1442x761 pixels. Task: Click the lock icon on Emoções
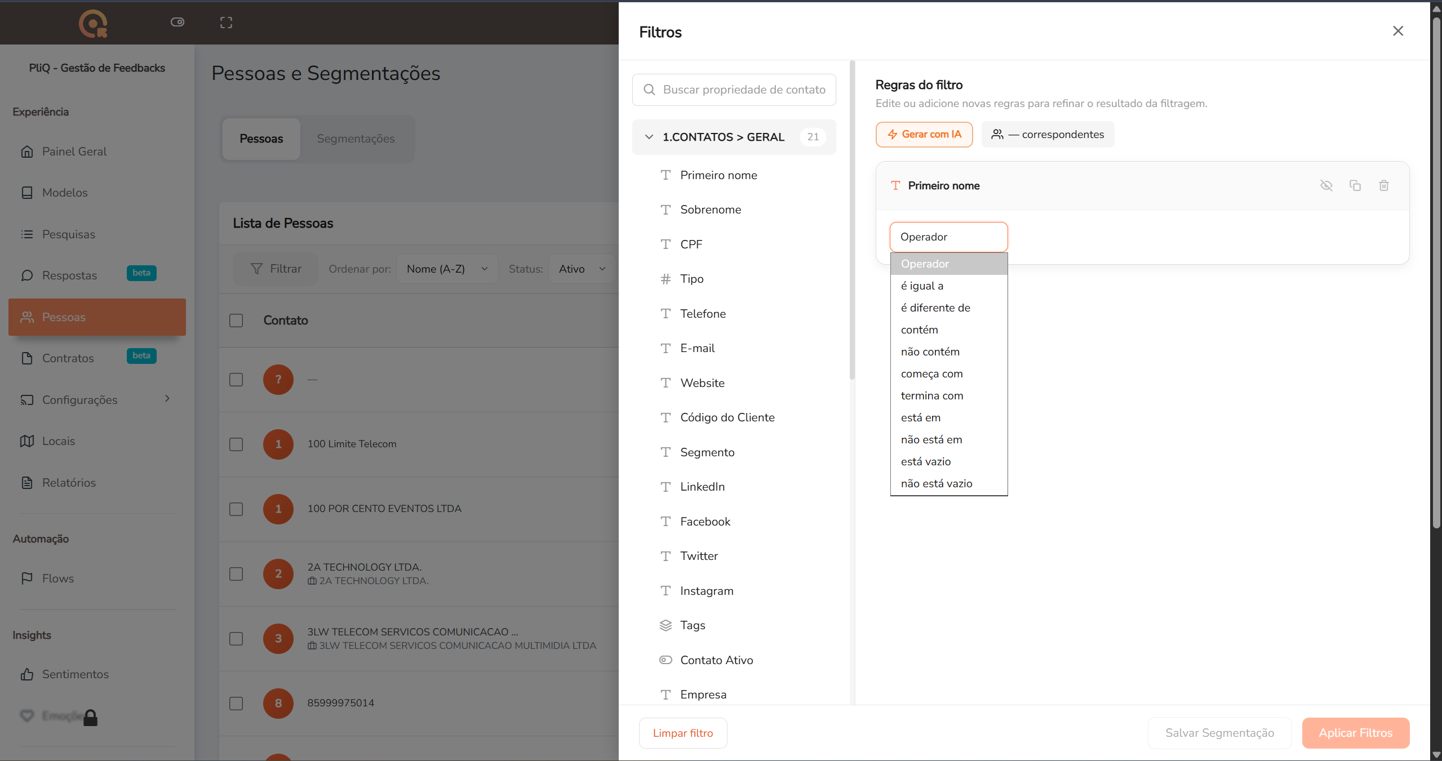91,718
